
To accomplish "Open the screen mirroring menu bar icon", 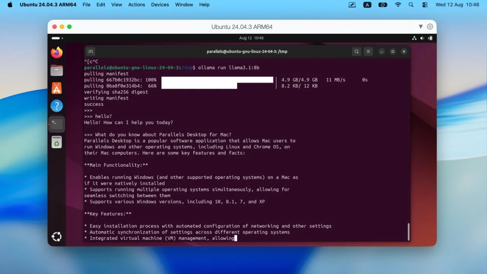I will pyautogui.click(x=352, y=5).
